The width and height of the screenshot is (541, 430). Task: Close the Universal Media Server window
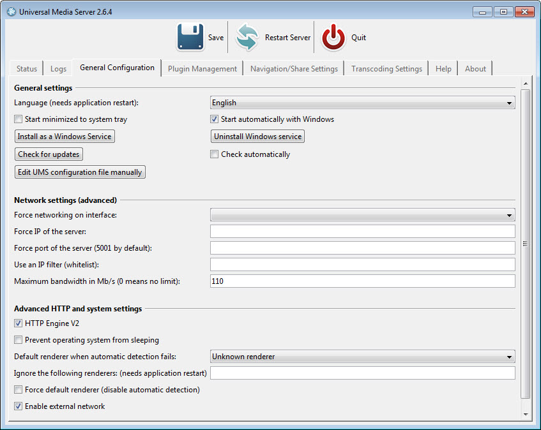tap(524, 12)
